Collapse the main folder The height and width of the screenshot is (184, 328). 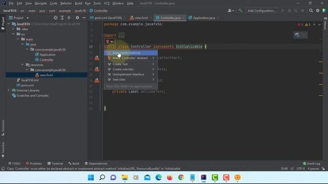click(18, 39)
